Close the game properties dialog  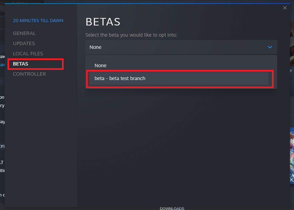285,8
